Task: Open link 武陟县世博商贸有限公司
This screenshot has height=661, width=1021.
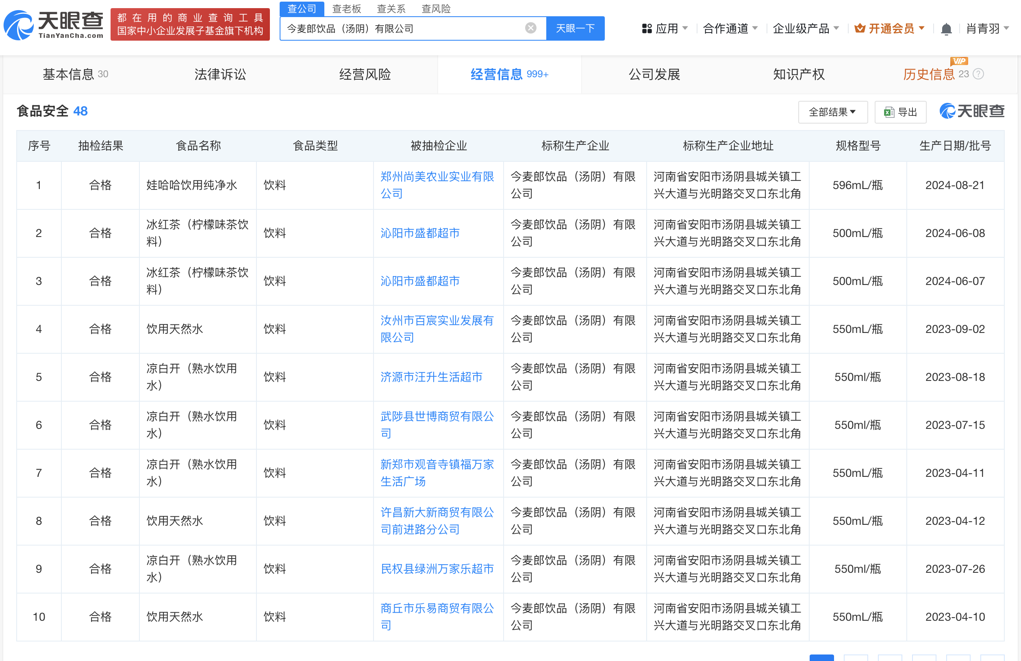Action: tap(438, 425)
